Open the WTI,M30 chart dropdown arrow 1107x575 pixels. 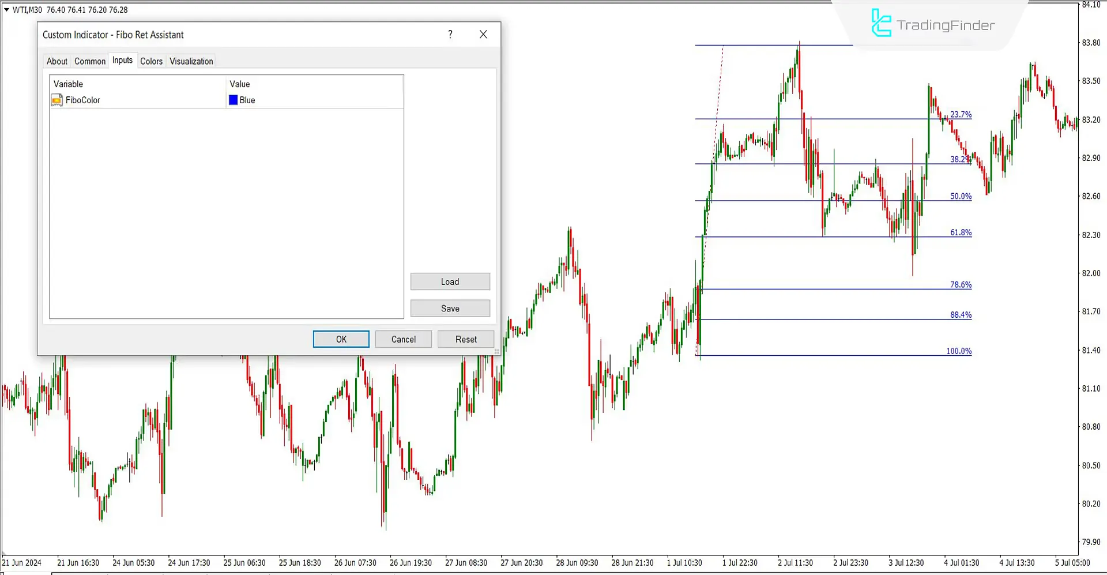coord(6,10)
